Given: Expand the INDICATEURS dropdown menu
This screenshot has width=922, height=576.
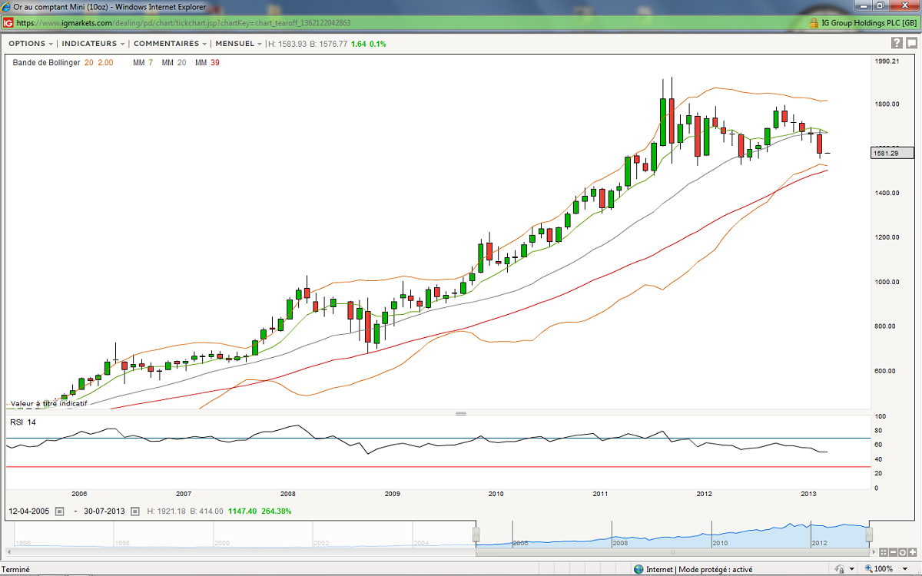Looking at the screenshot, I should point(93,44).
